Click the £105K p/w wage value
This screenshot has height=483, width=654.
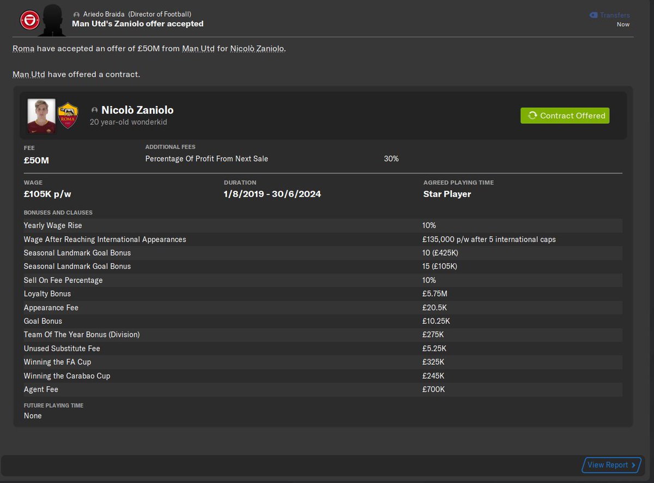[x=47, y=194]
